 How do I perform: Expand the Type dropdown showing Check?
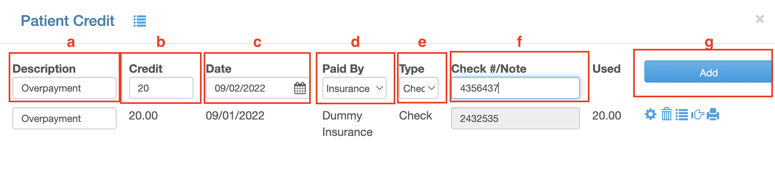[419, 88]
